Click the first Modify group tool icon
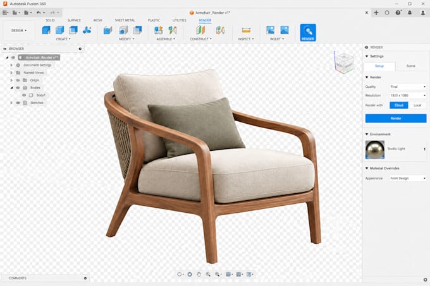 click(x=107, y=30)
